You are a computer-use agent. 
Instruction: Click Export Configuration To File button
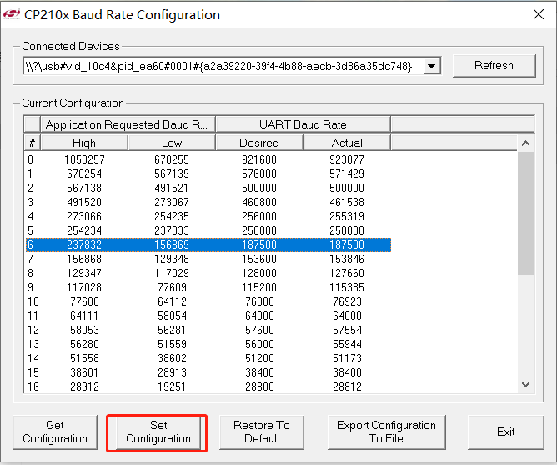point(386,432)
